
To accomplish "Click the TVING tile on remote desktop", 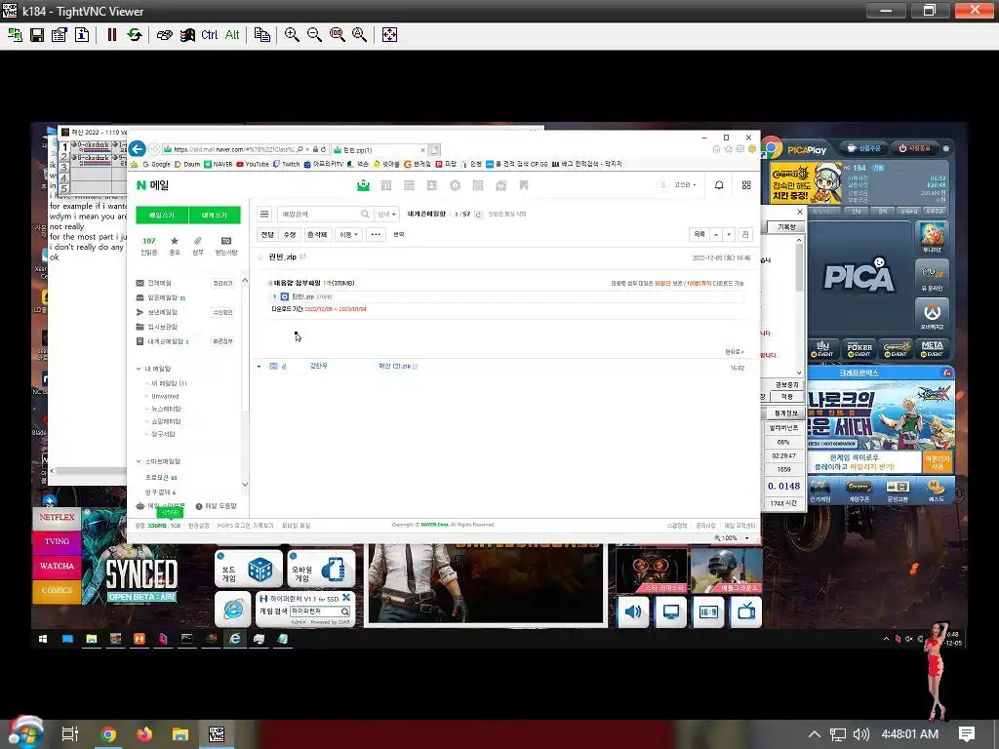I will click(57, 541).
